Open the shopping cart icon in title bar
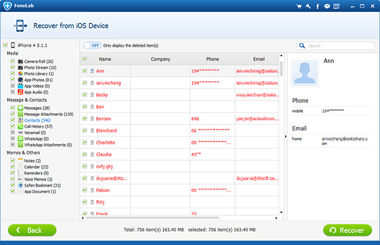Viewport: 380px width, 245px height. pos(299,6)
